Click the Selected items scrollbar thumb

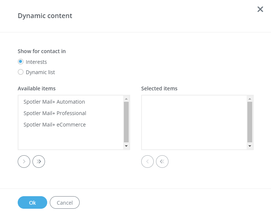click(250, 122)
